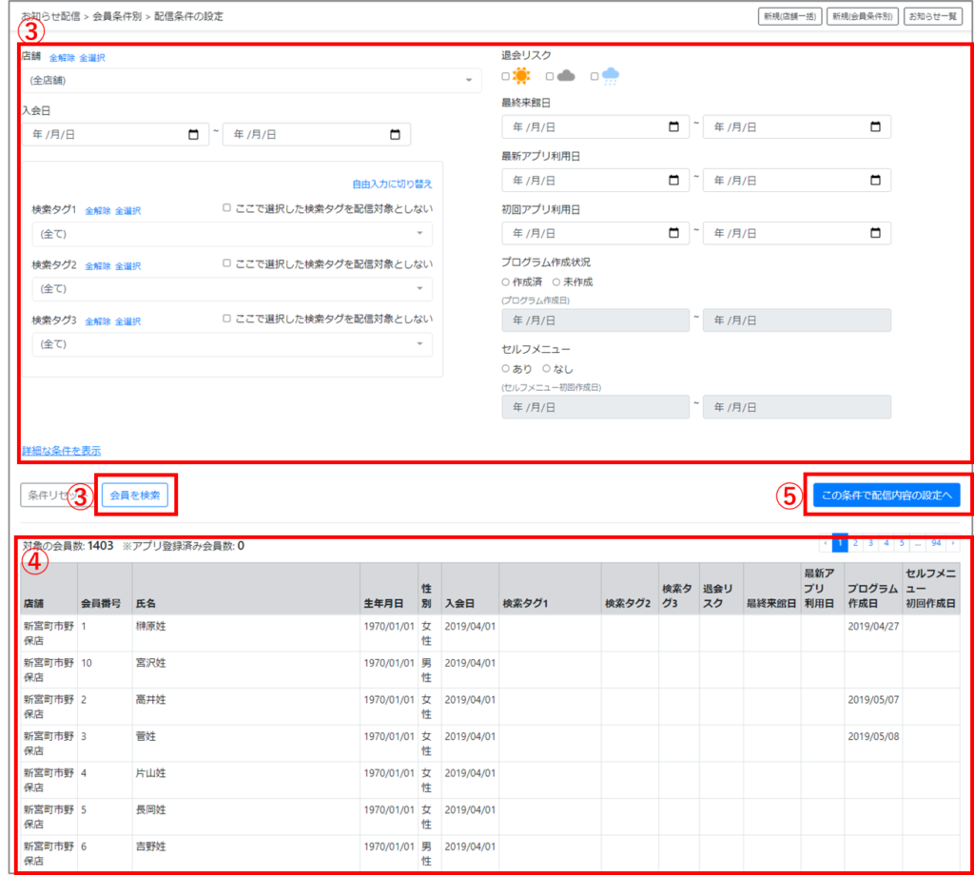
Task: Open calendar picker for 入会日 end date
Action: pos(395,135)
